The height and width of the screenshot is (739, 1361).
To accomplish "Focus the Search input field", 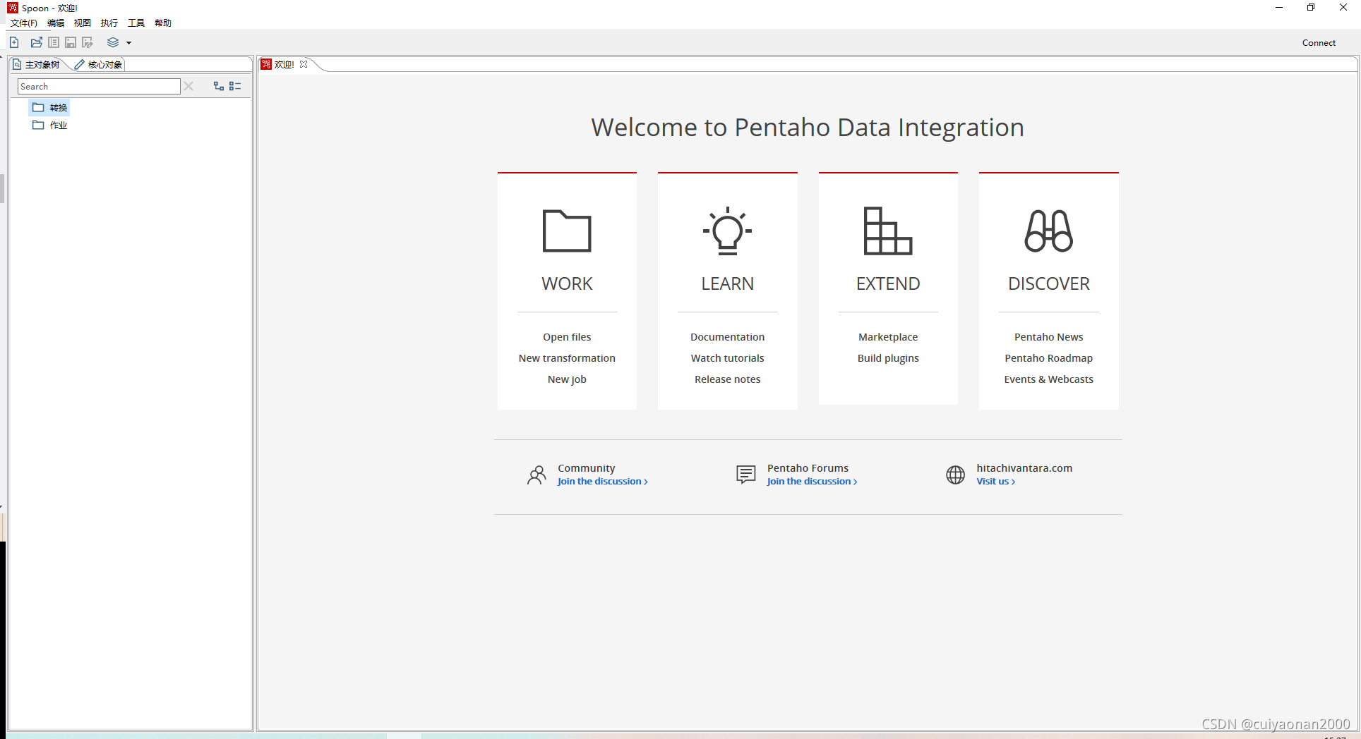I will pos(99,86).
